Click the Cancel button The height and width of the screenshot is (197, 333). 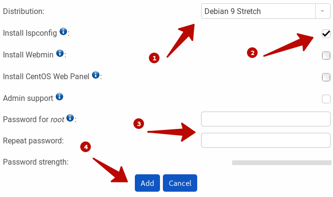point(180,183)
